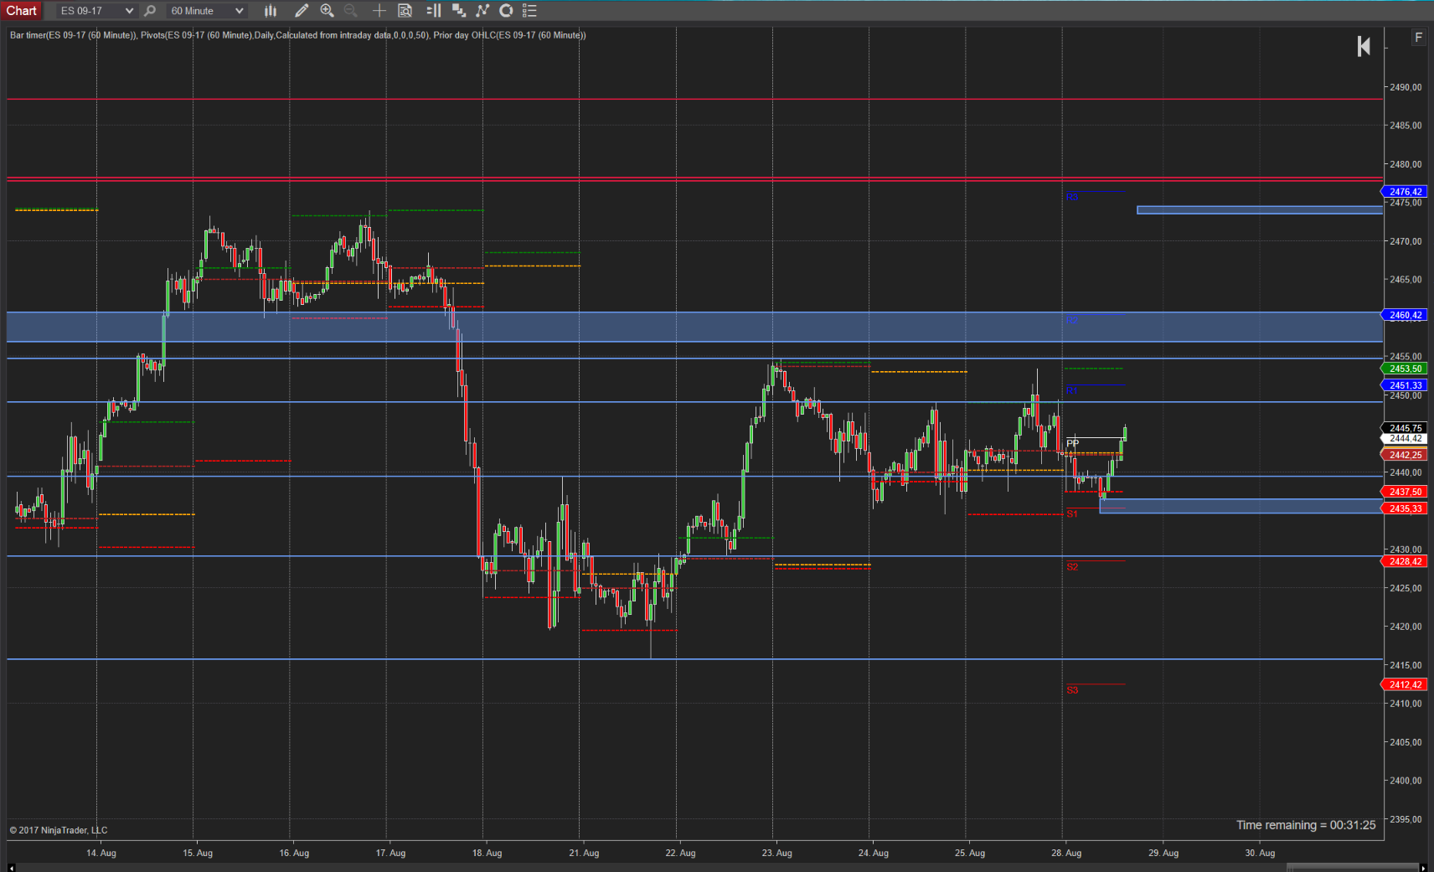1434x872 pixels.
Task: Click the 21. Aug date label
Action: [584, 853]
